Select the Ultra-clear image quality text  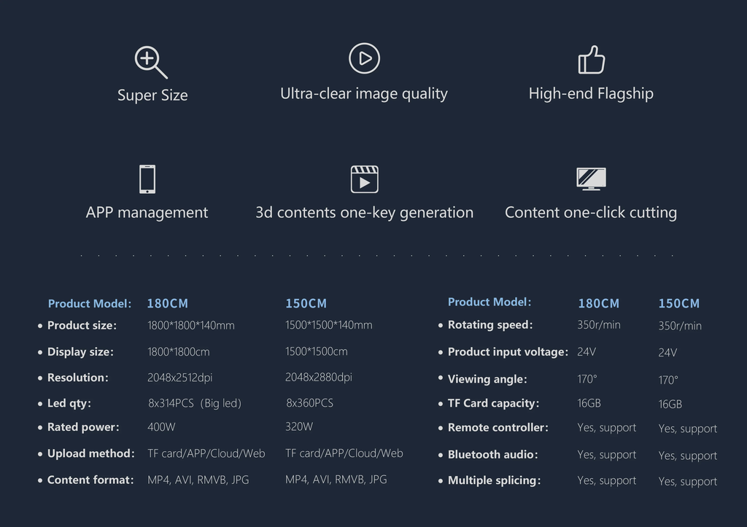pyautogui.click(x=364, y=94)
